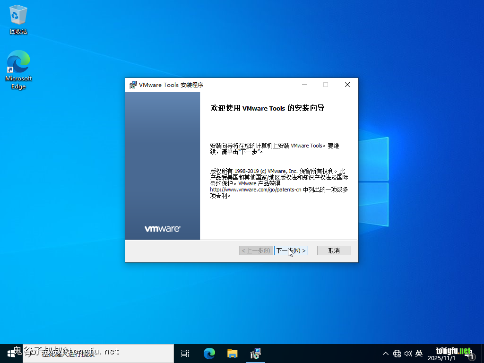The image size is (484, 363).
Task: Open File Explorer from the taskbar
Action: click(x=232, y=353)
